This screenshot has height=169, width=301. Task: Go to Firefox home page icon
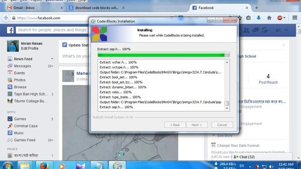pyautogui.click(x=269, y=18)
